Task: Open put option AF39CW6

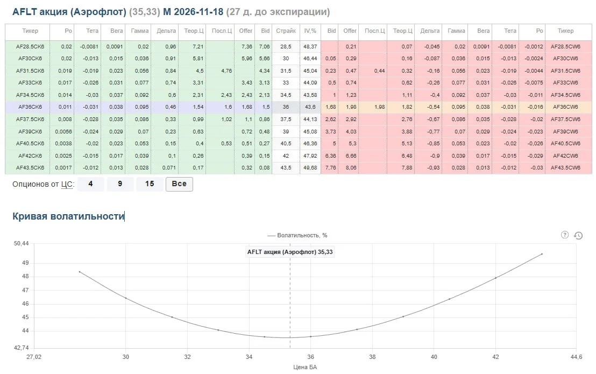Action: (565, 131)
